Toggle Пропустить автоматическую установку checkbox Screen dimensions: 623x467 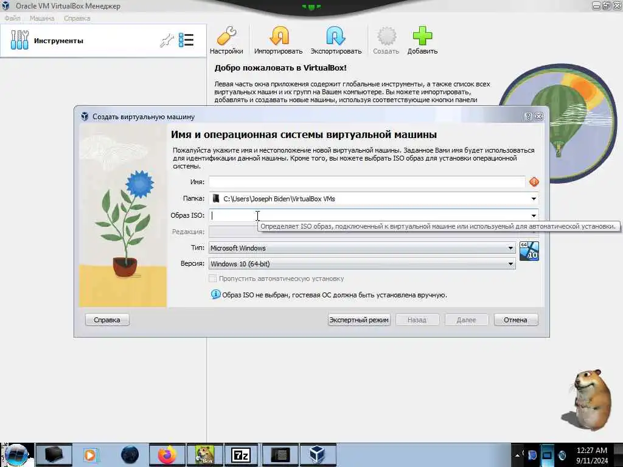[x=212, y=278]
